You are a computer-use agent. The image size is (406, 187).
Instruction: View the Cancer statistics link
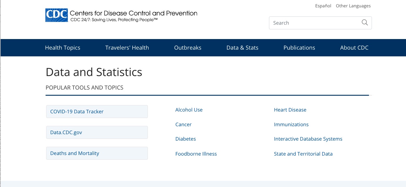click(x=183, y=124)
